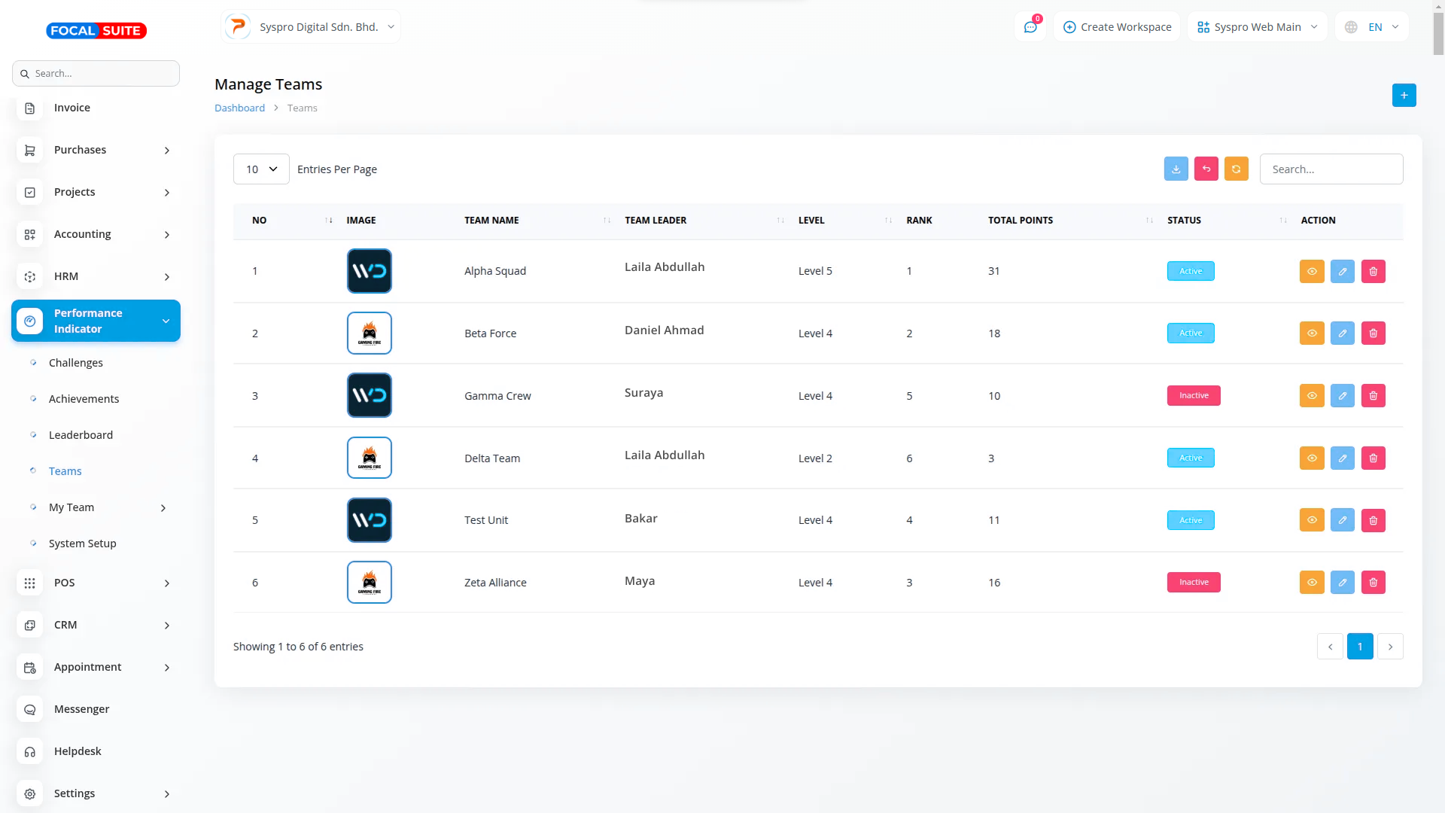Open the entries per page dropdown
Viewport: 1445px width, 813px height.
point(261,169)
